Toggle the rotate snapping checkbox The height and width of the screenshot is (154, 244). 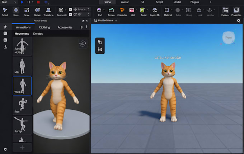pyautogui.click(x=70, y=14)
